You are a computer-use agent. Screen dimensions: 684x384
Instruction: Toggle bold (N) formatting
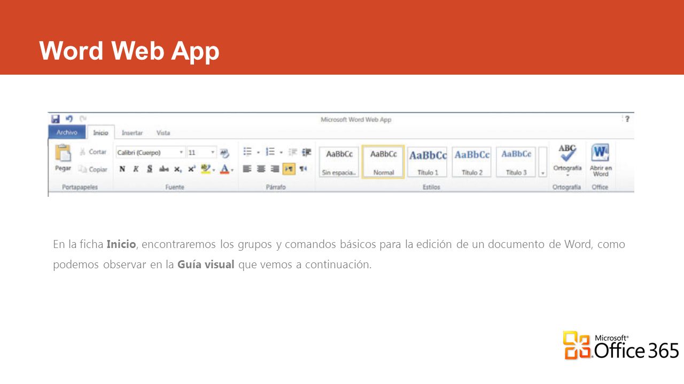pyautogui.click(x=122, y=169)
